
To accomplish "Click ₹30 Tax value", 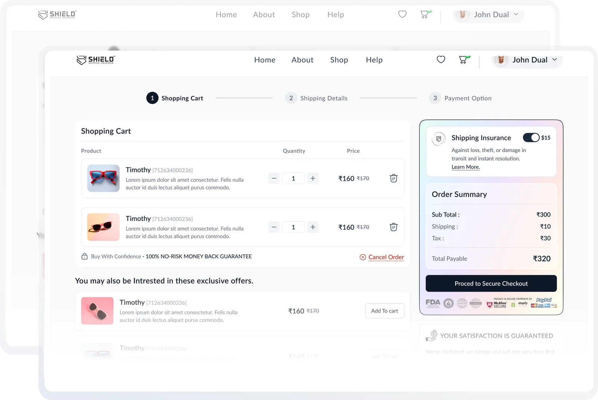I will click(545, 238).
